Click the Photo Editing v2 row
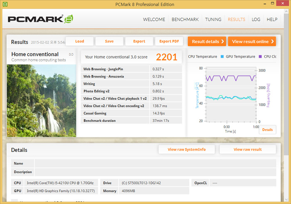 pyautogui.click(x=131, y=91)
